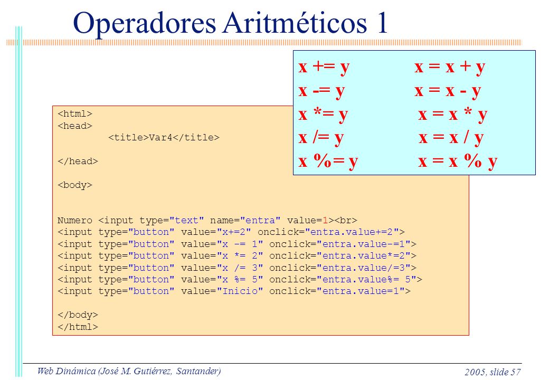The height and width of the screenshot is (380, 549).
Task: Select the code line with onclick="entra.value%= 5"
Action: pyautogui.click(x=240, y=280)
